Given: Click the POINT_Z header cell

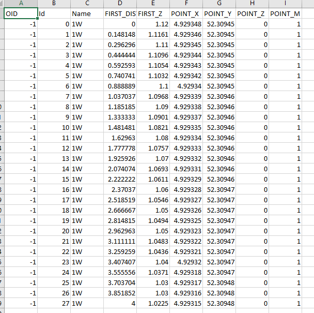Looking at the screenshot, I should pos(253,13).
